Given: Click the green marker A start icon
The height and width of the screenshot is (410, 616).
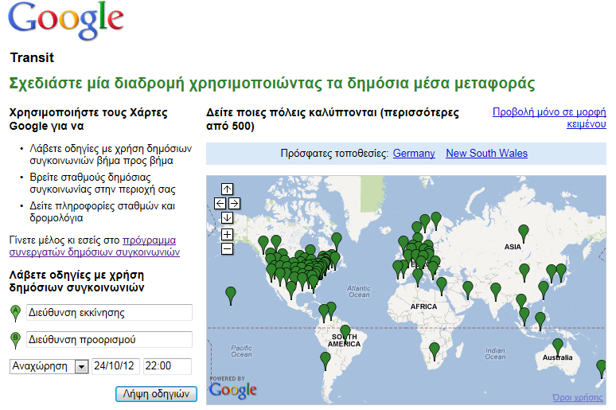Looking at the screenshot, I should tap(15, 314).
